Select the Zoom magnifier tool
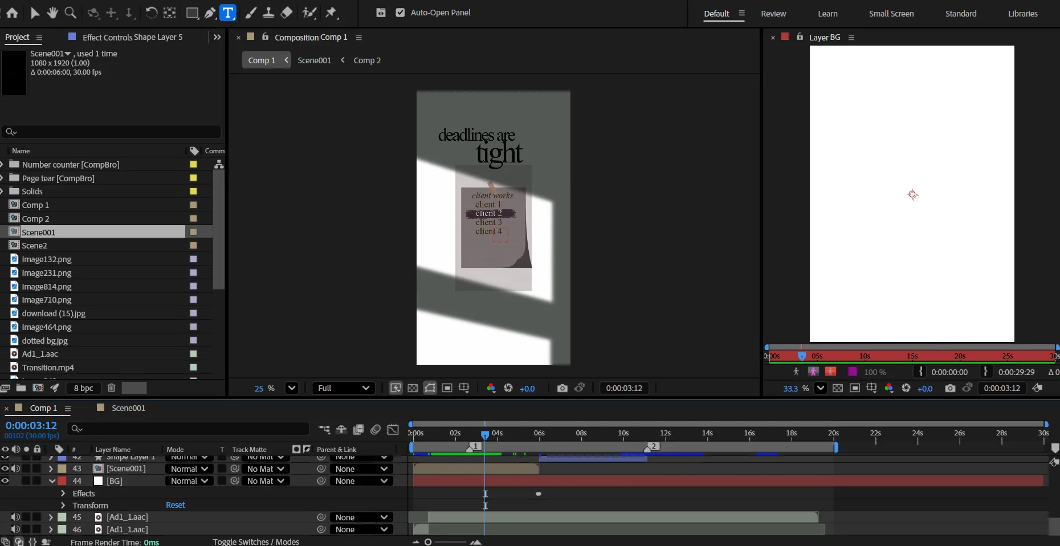Image resolution: width=1060 pixels, height=546 pixels. [70, 13]
